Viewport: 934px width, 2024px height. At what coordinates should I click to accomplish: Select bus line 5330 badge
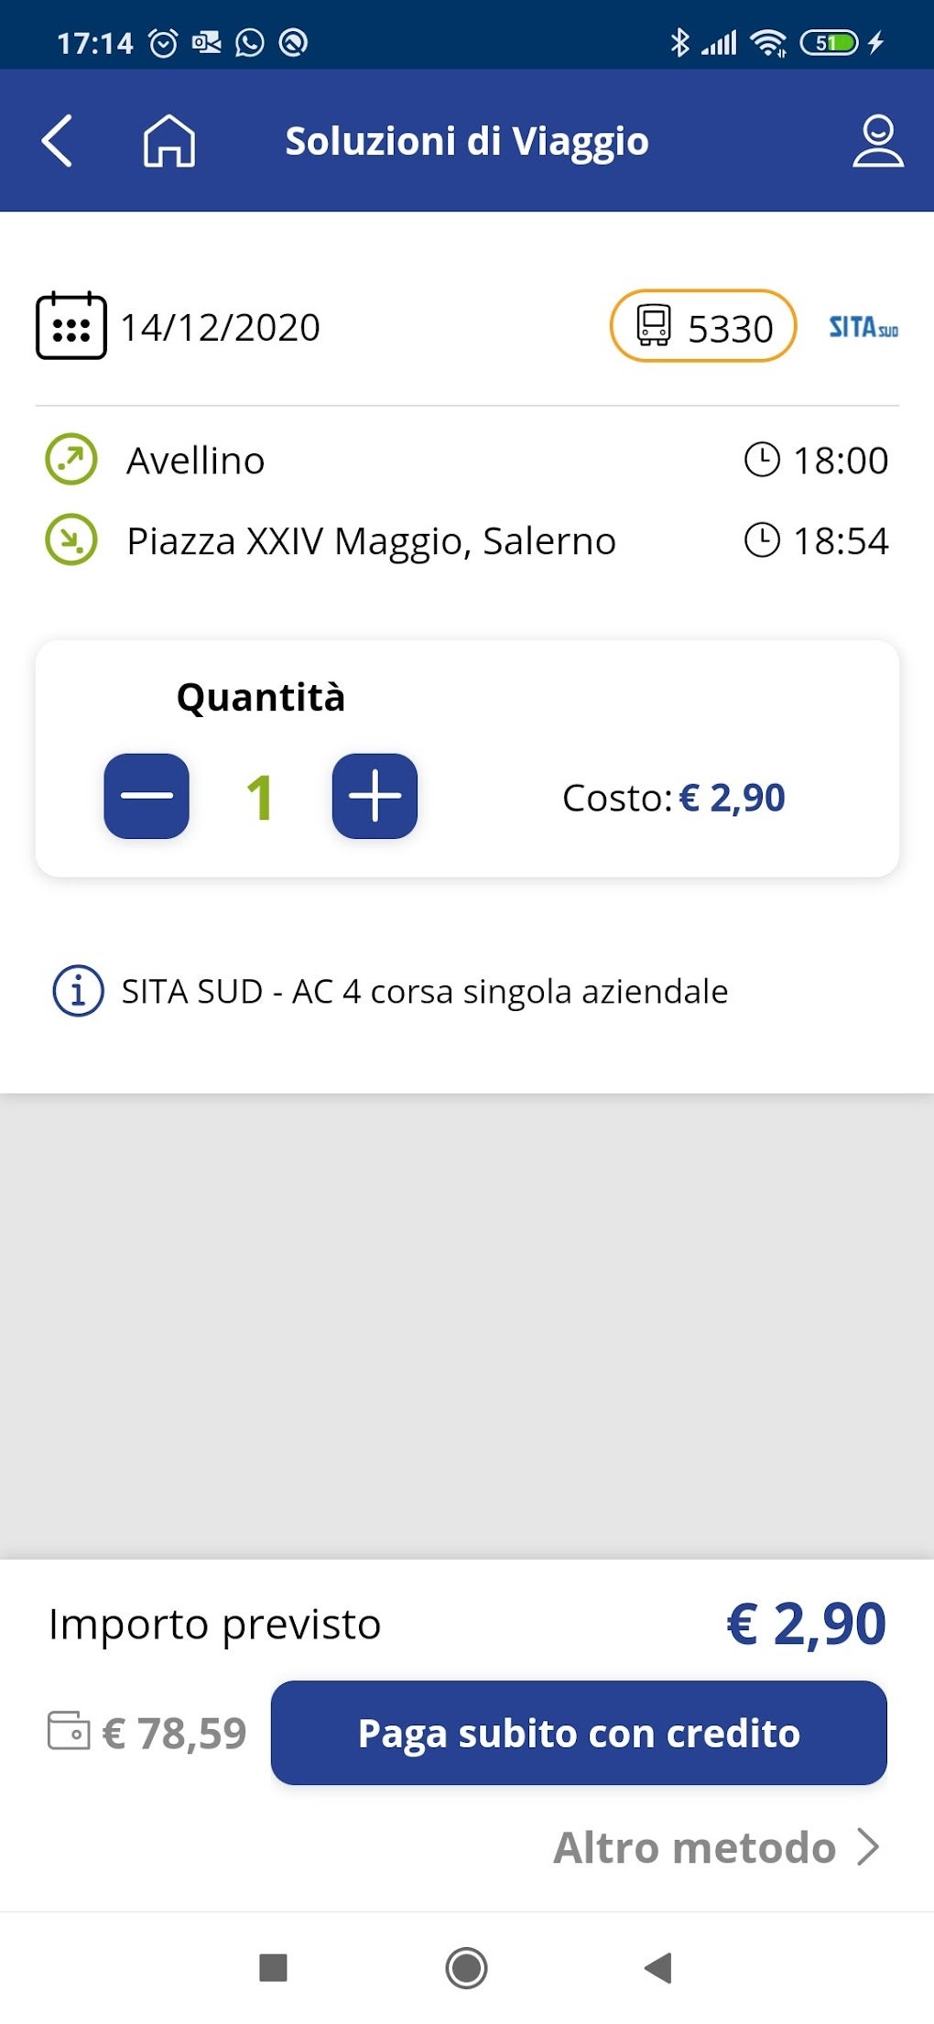[x=702, y=327]
